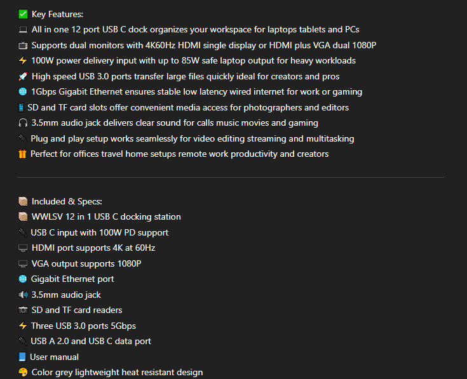Click the Plug and play setup line
Viewport: 467px width, 379px height.
193,138
